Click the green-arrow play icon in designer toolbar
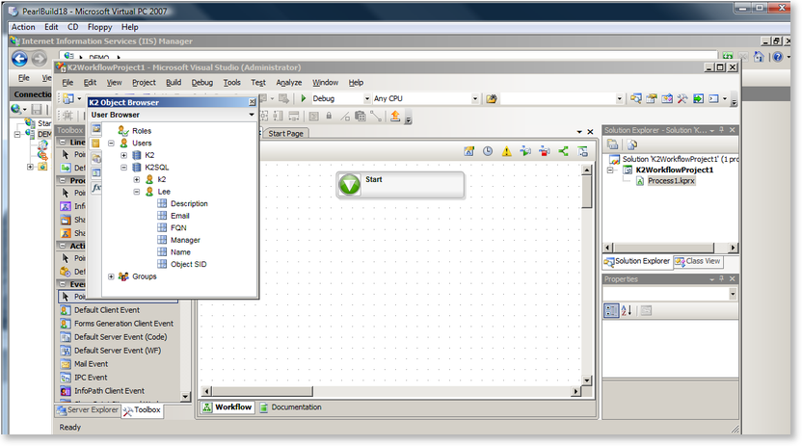Viewport: 802px width, 446px height. tap(525, 151)
